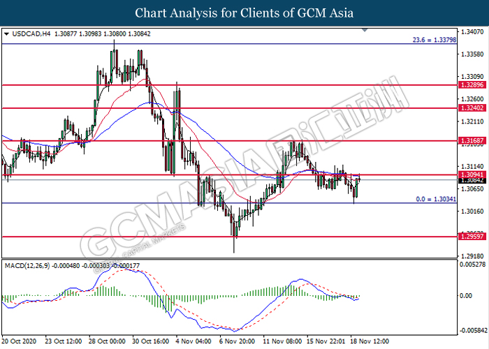Click the MACD axis zero value 0.00
Image resolution: width=489 pixels, height=349 pixels.
pos(466,295)
